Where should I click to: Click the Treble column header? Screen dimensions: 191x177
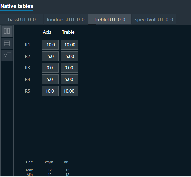pos(68,32)
